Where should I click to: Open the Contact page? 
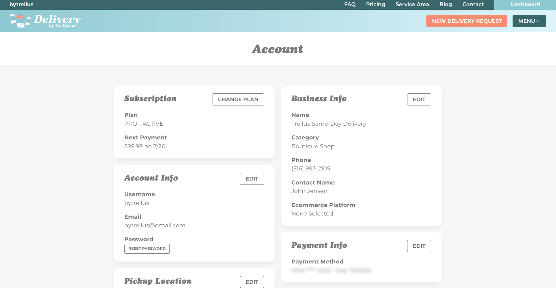(x=473, y=4)
